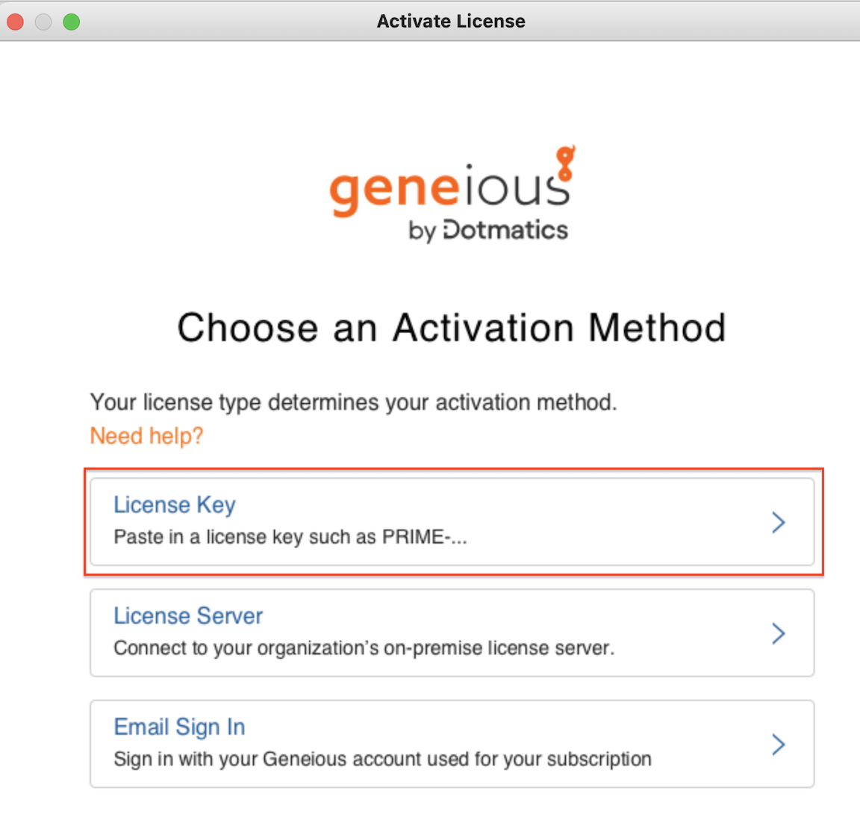
Task: Select the License Key chevron arrow
Action: (779, 523)
